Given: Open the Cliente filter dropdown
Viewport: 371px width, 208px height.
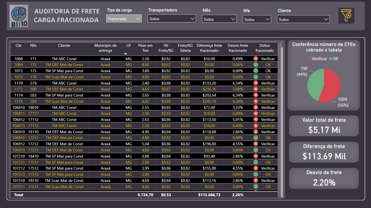Looking at the screenshot, I should [303, 20].
